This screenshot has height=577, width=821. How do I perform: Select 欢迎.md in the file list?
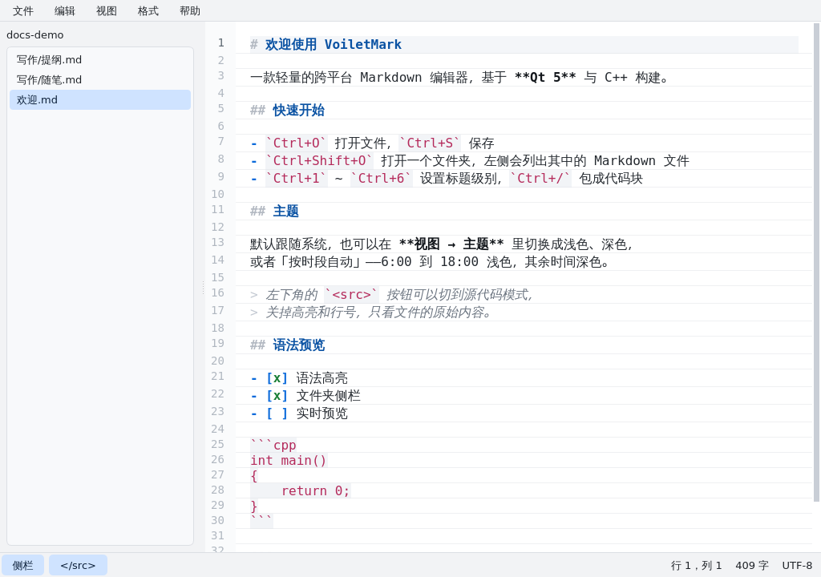coord(100,100)
